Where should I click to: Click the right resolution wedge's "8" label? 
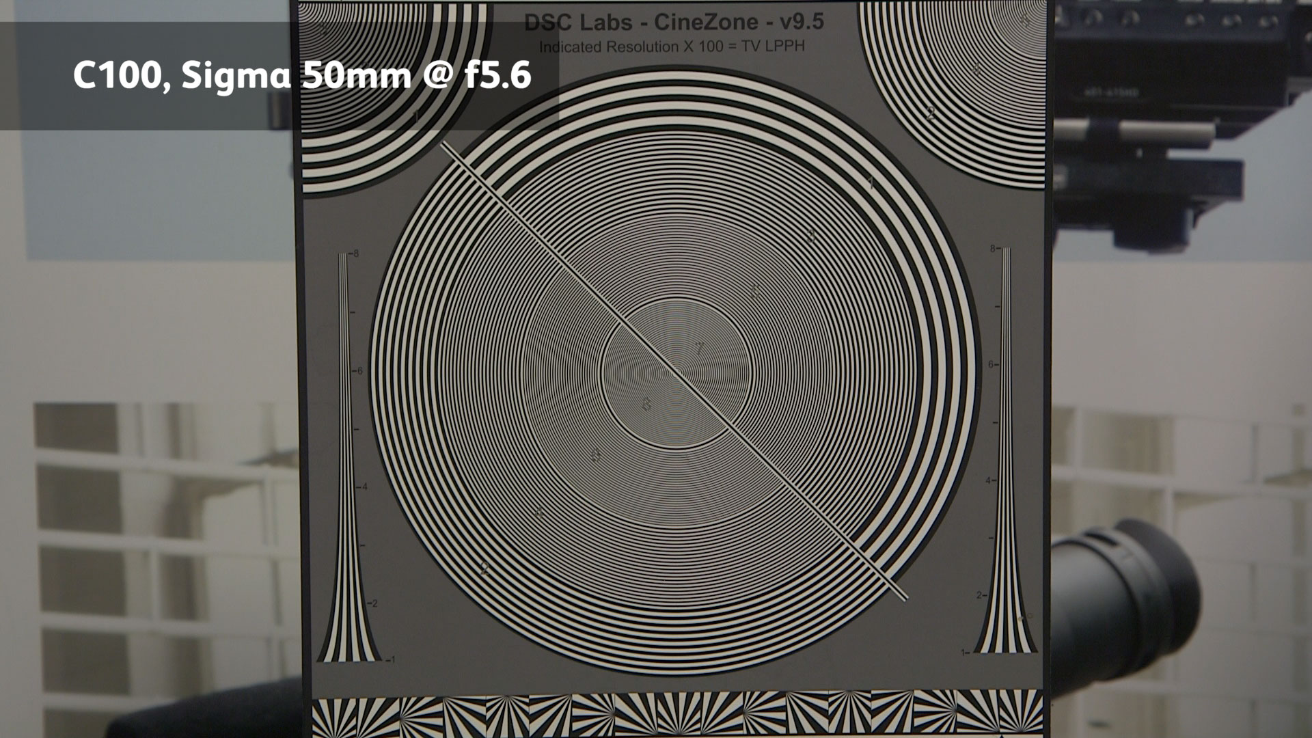coord(993,249)
